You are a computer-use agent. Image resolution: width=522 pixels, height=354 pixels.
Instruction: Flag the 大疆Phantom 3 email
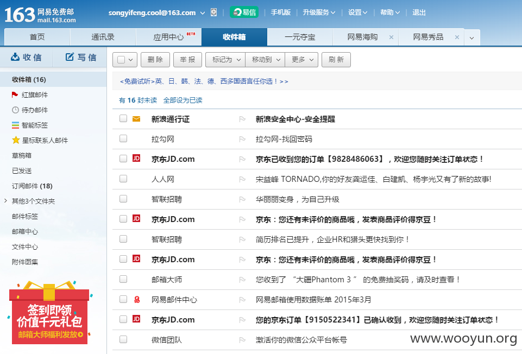click(242, 280)
